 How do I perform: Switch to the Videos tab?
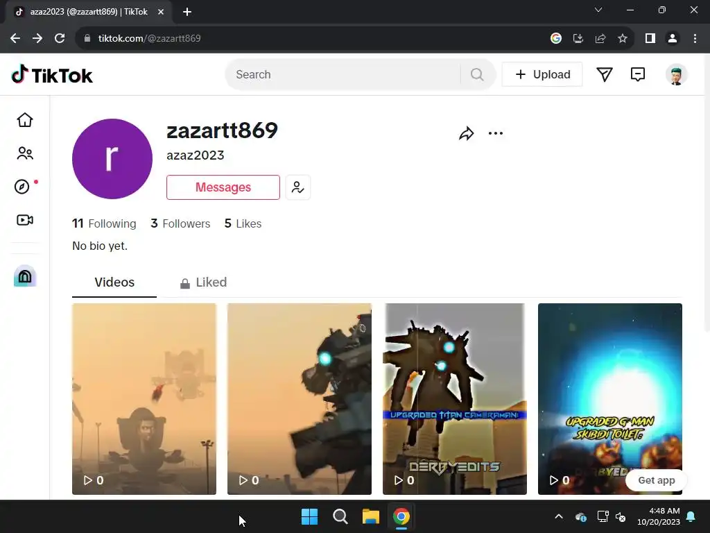tap(114, 282)
